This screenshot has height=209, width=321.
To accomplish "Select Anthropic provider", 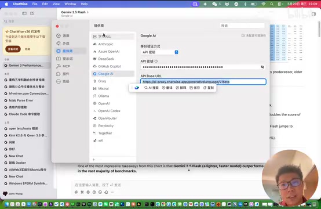I will (113, 44).
